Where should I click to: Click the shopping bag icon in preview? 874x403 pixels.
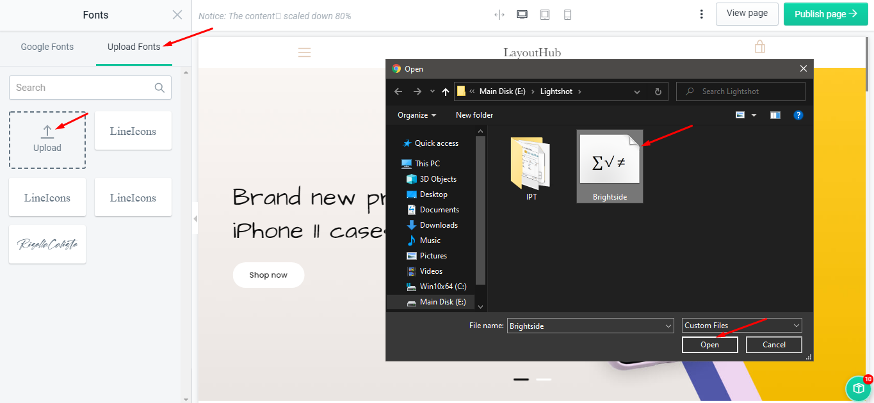(x=759, y=47)
